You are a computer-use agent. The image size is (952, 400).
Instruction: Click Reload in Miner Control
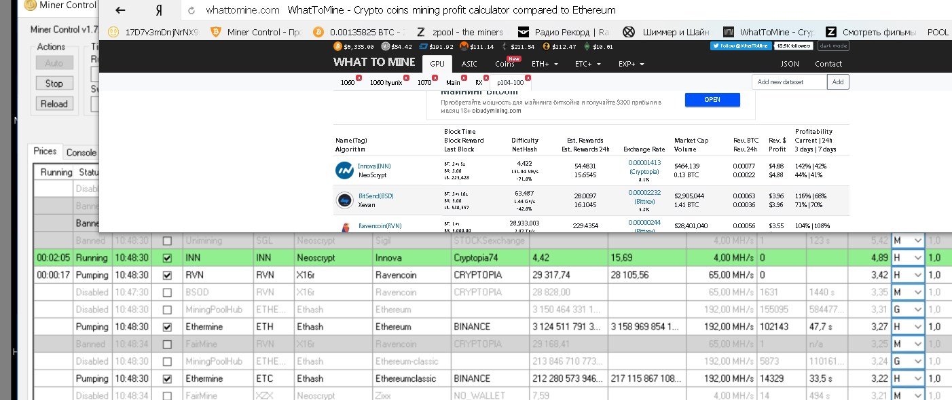[54, 104]
